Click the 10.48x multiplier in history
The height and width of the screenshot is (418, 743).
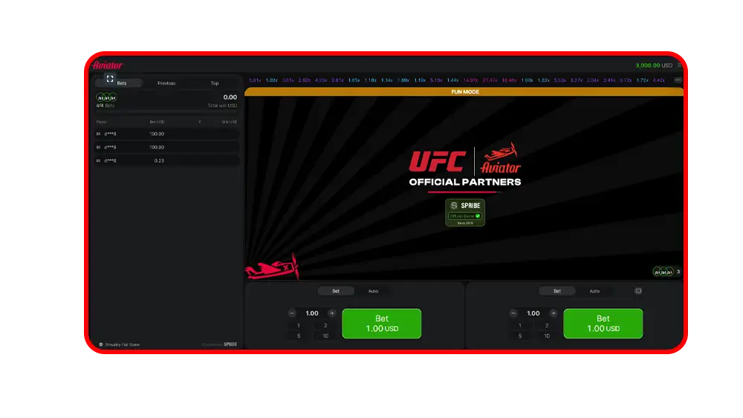[x=510, y=80]
